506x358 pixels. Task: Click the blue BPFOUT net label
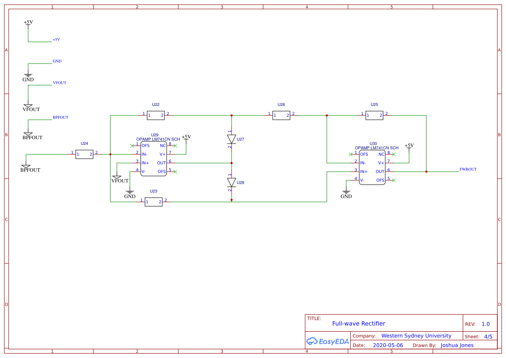coord(61,117)
